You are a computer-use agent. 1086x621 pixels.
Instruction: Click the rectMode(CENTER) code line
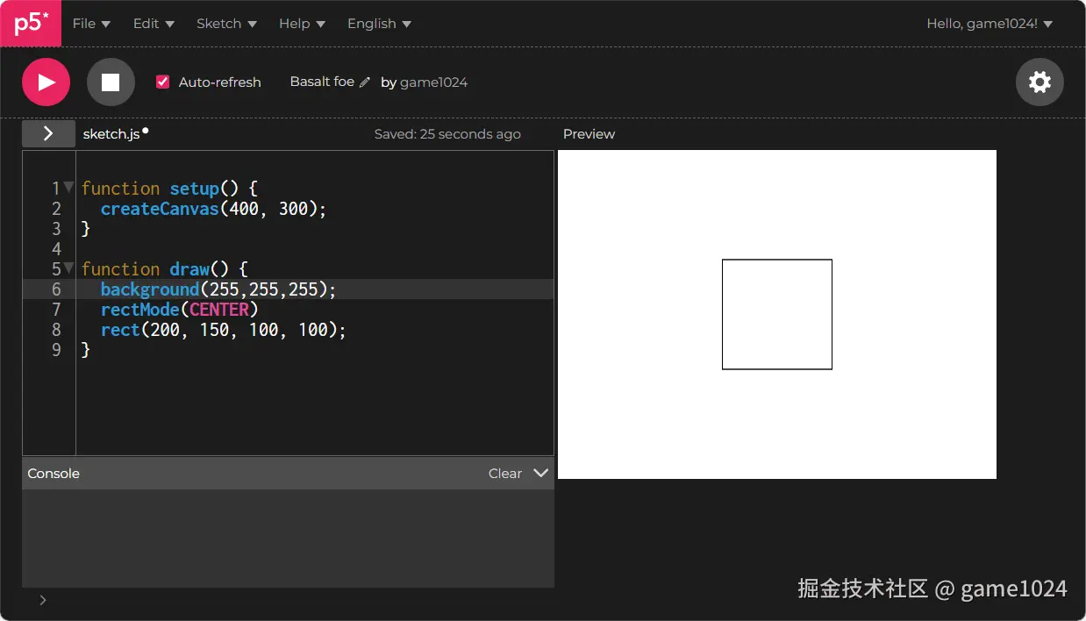(x=180, y=310)
